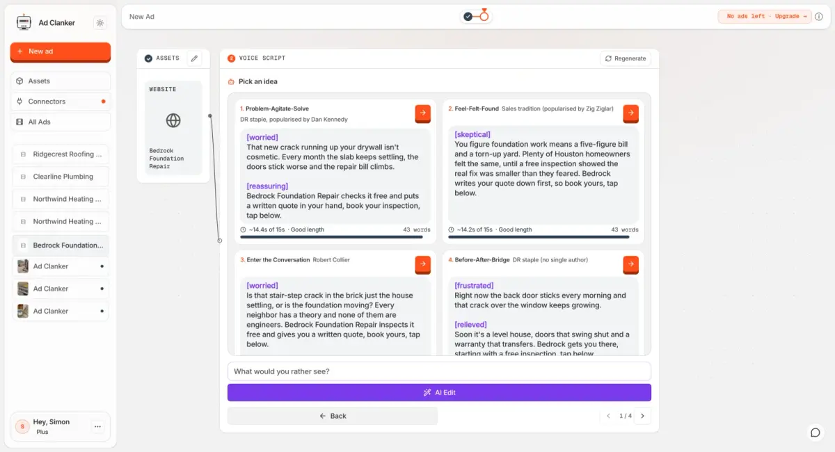Click the [skeptical] tone tag
This screenshot has width=835, height=452.
tap(472, 134)
